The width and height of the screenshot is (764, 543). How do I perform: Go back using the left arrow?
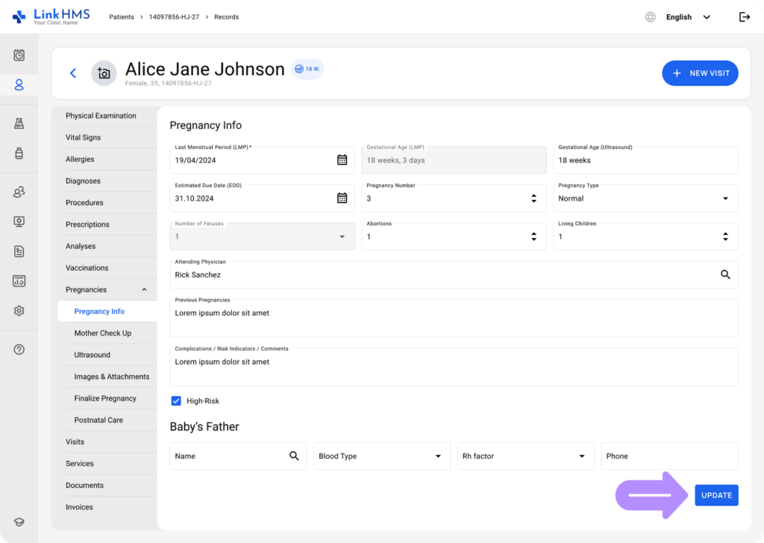(73, 73)
